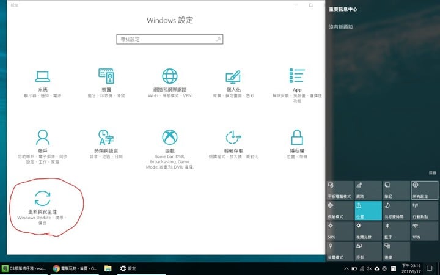Minimize the 設定 settings window
This screenshot has width=440, height=275.
pos(296,5)
